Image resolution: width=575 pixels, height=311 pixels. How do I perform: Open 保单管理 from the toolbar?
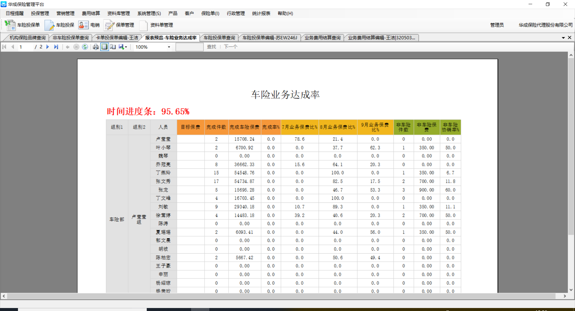point(119,25)
